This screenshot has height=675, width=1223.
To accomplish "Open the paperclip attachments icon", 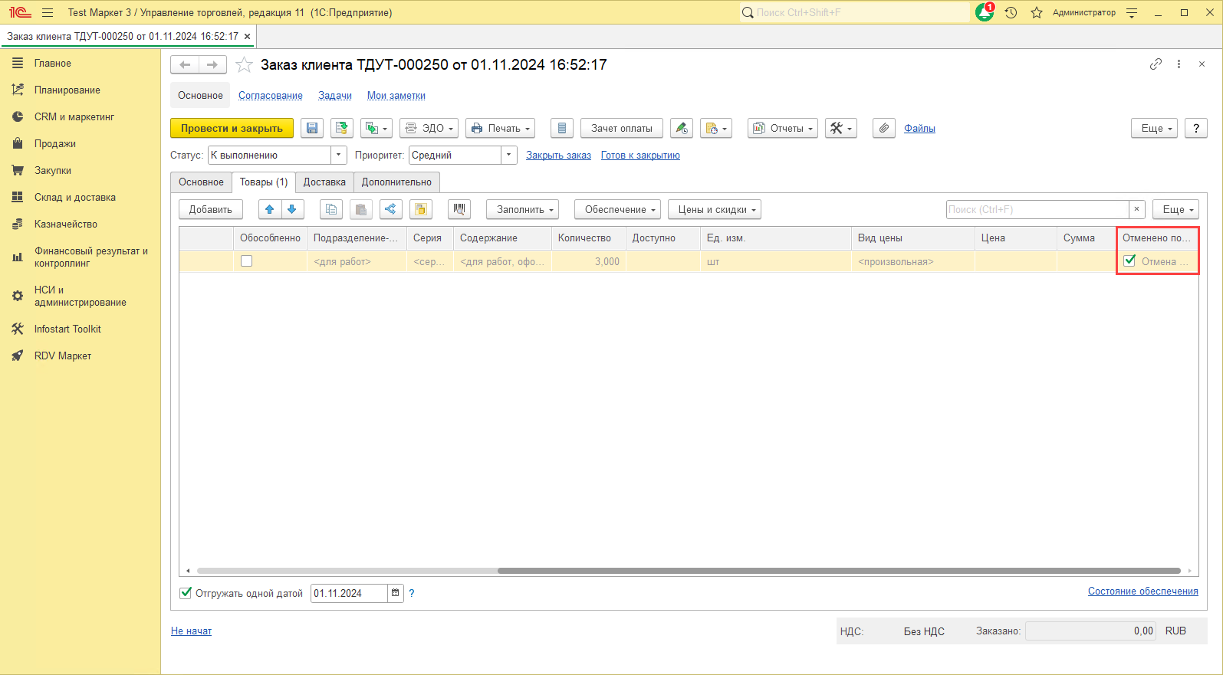I will (x=884, y=129).
